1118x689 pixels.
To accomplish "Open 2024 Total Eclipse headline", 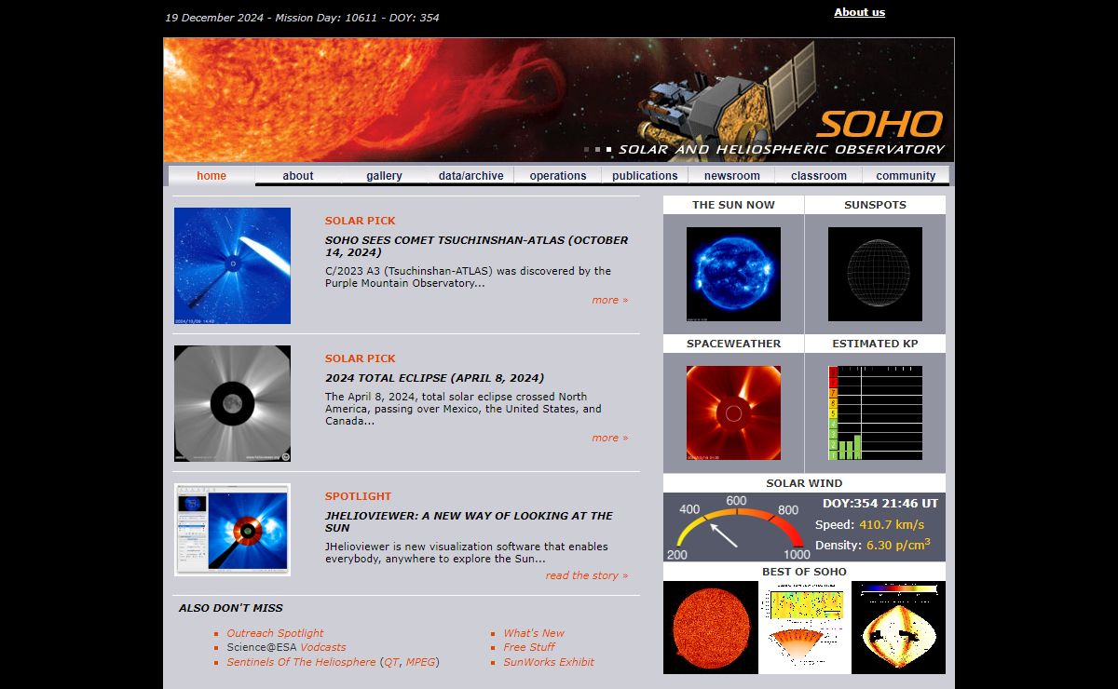I will 434,378.
